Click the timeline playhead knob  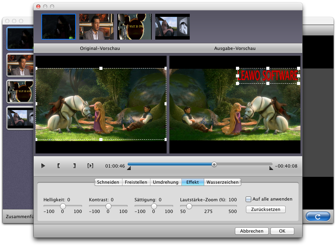[214, 164]
